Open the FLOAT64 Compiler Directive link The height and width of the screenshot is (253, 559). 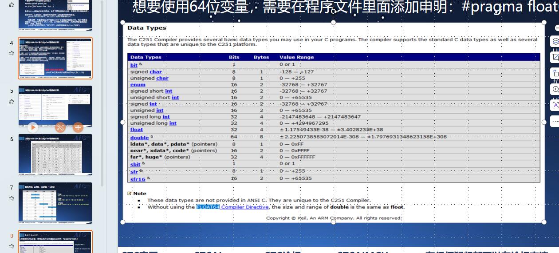tap(232, 207)
